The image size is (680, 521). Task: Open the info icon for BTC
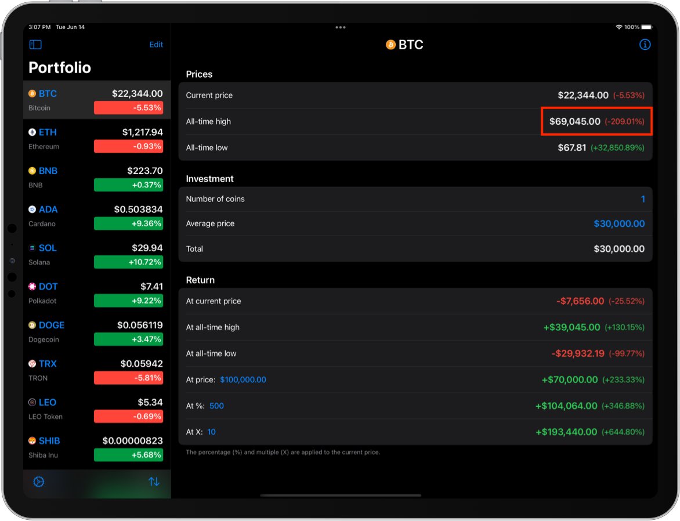coord(645,45)
